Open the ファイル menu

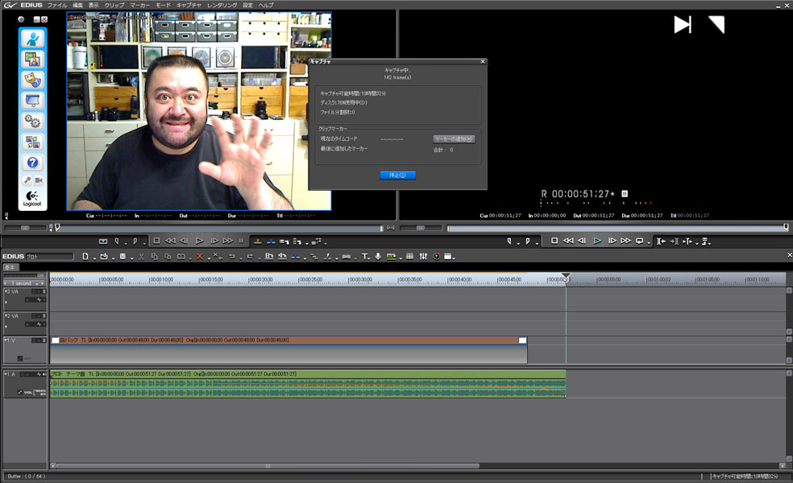pyautogui.click(x=57, y=5)
